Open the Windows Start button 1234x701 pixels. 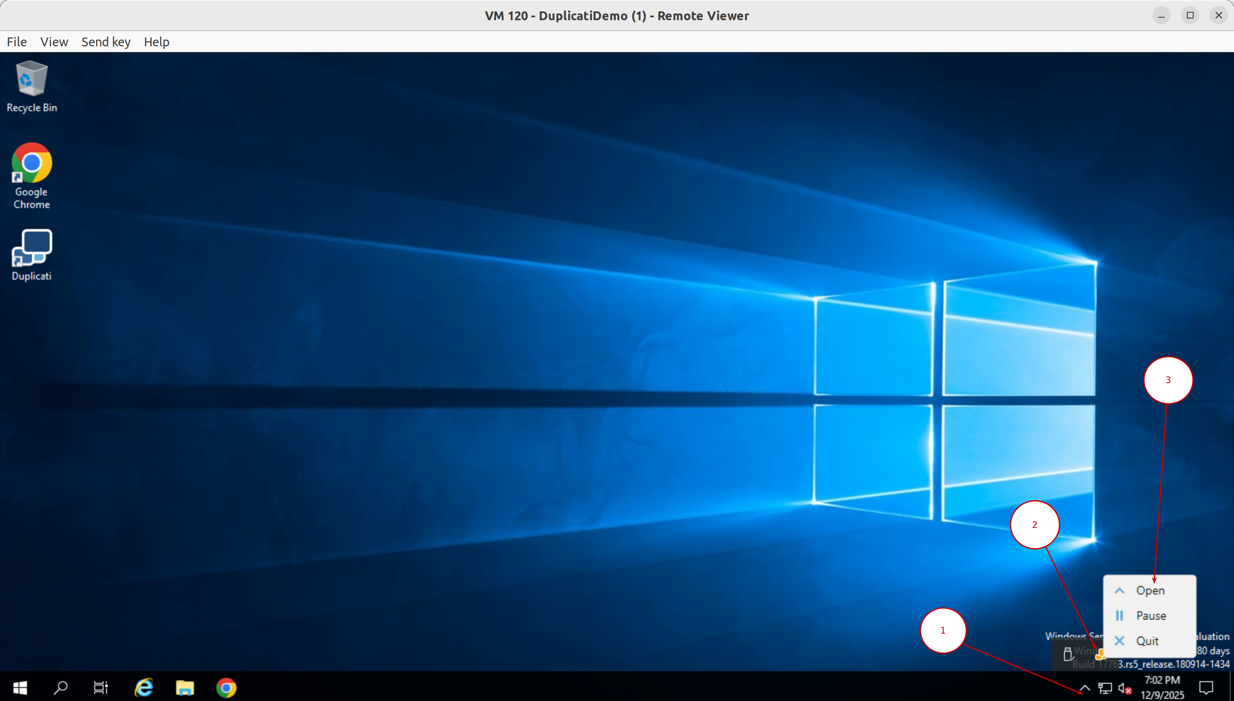20,688
